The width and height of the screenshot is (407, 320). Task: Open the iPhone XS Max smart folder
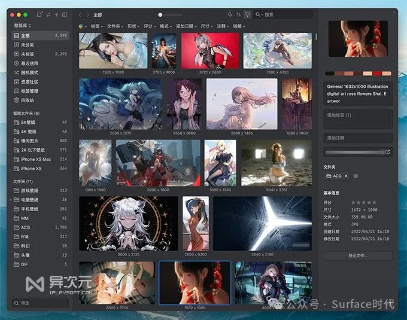pos(41,159)
